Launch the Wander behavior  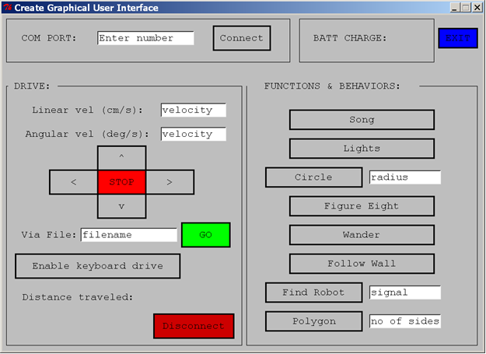point(362,235)
